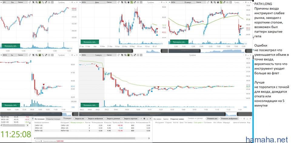Choose the hand pan tool in SPY chart
This screenshot has width=291, height=143.
pos(40,2)
